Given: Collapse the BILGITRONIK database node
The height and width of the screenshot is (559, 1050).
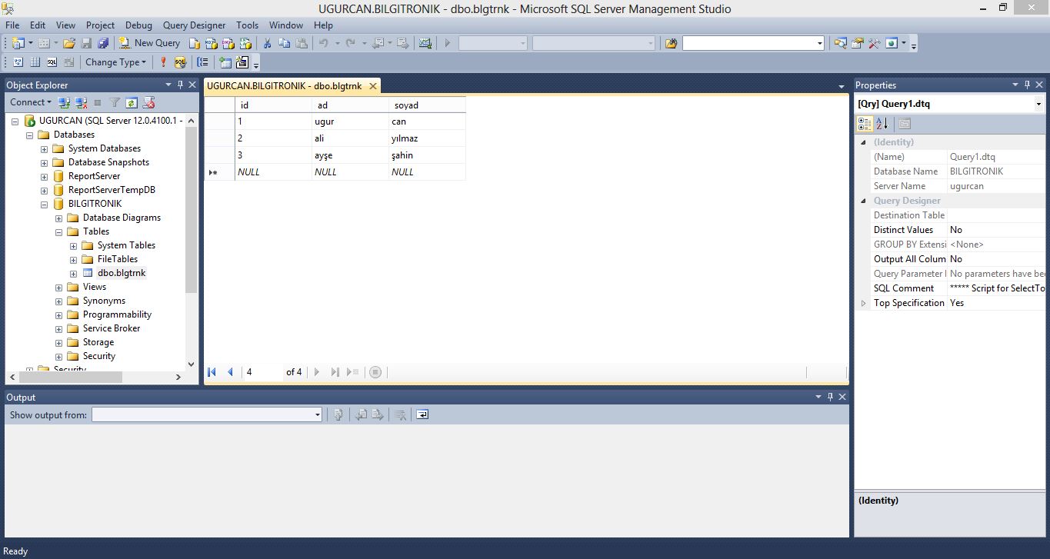Looking at the screenshot, I should pyautogui.click(x=45, y=204).
